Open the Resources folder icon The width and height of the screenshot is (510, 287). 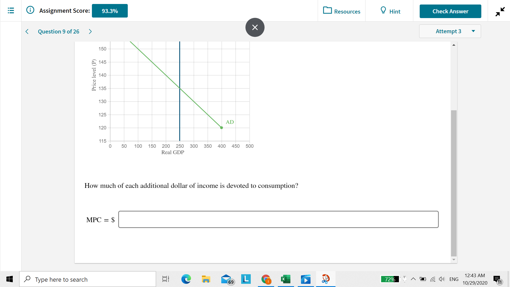[328, 11]
